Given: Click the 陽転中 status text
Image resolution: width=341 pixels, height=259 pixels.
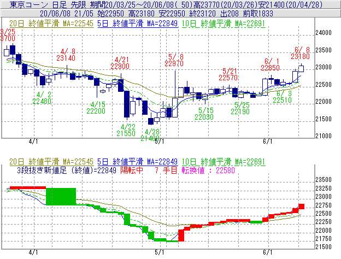Looking at the screenshot, I should tap(132, 170).
